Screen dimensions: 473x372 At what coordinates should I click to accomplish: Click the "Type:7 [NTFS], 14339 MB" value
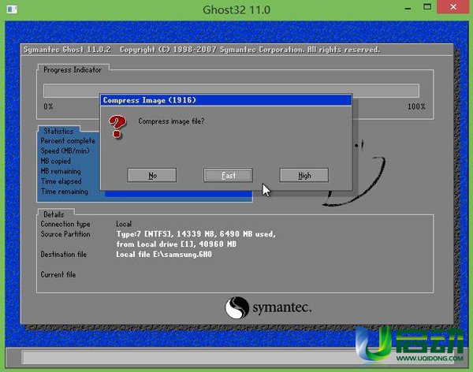(196, 234)
